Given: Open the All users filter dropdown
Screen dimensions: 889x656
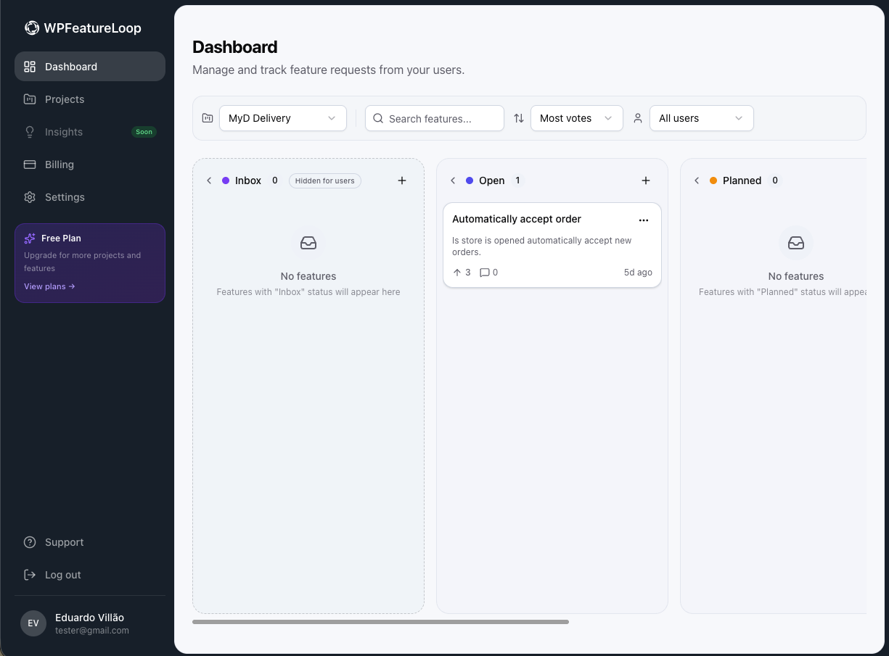Looking at the screenshot, I should (701, 117).
